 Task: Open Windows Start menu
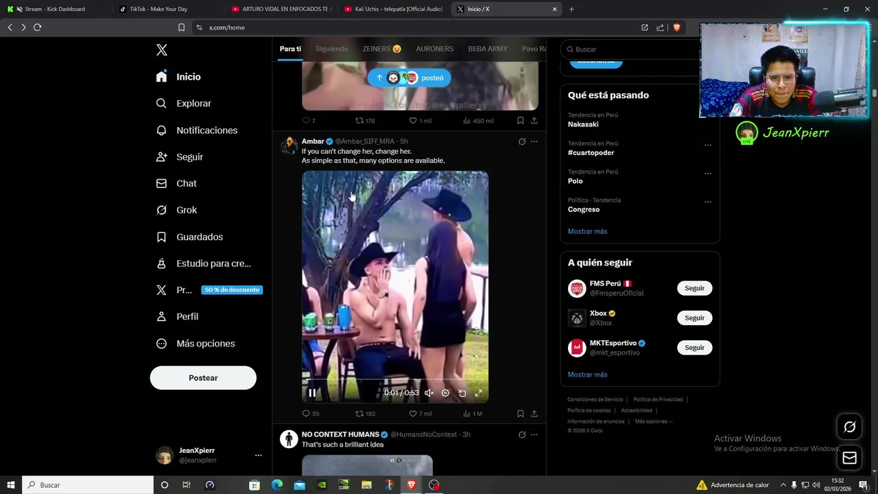click(11, 485)
